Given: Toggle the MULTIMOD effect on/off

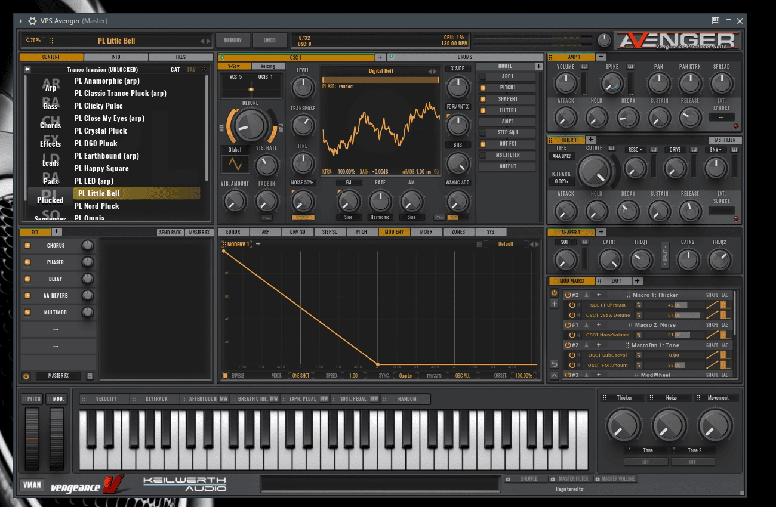Looking at the screenshot, I should tap(27, 313).
